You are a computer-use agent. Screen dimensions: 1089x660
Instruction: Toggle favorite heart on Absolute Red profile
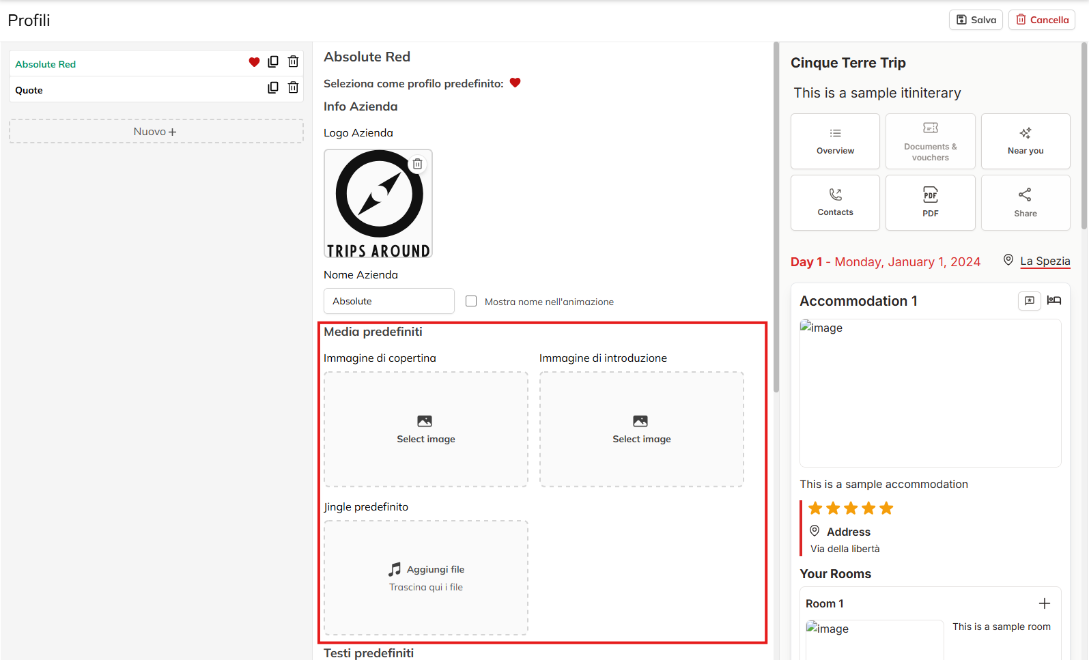tap(254, 63)
